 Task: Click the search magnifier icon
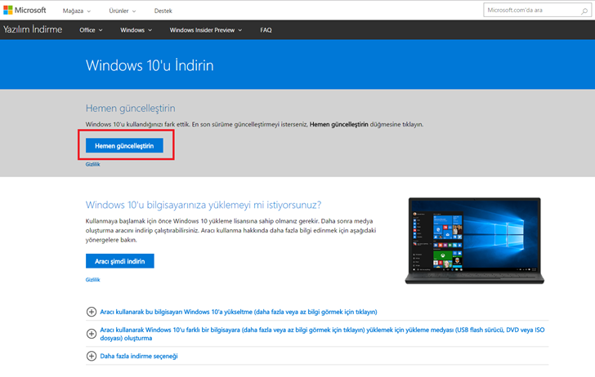click(582, 11)
